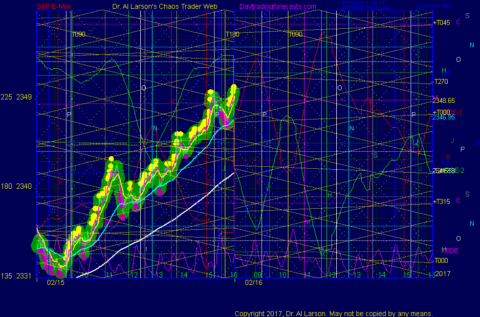Select the cyan "2346.95" price value
Image resolution: width=480 pixels, height=317 pixels.
(x=444, y=118)
